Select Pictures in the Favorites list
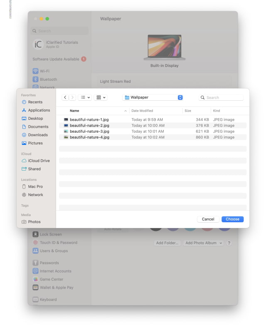The height and width of the screenshot is (327, 266). [35, 143]
